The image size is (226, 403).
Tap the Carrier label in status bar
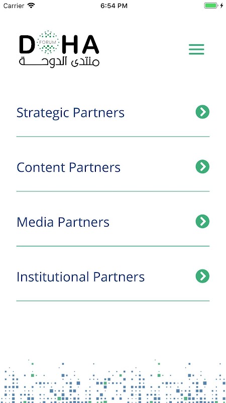coord(14,6)
